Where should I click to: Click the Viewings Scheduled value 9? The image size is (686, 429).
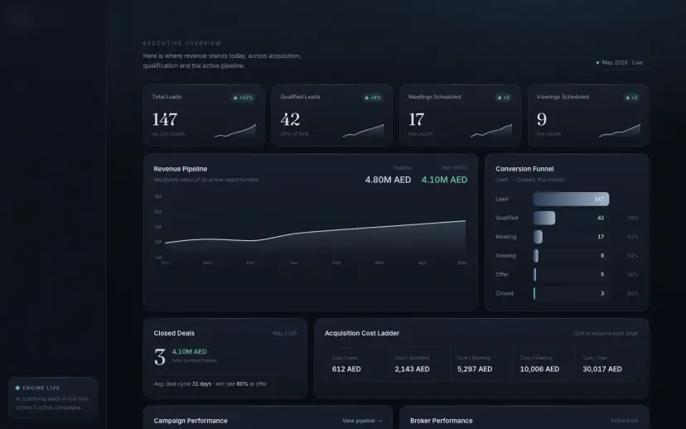(542, 119)
